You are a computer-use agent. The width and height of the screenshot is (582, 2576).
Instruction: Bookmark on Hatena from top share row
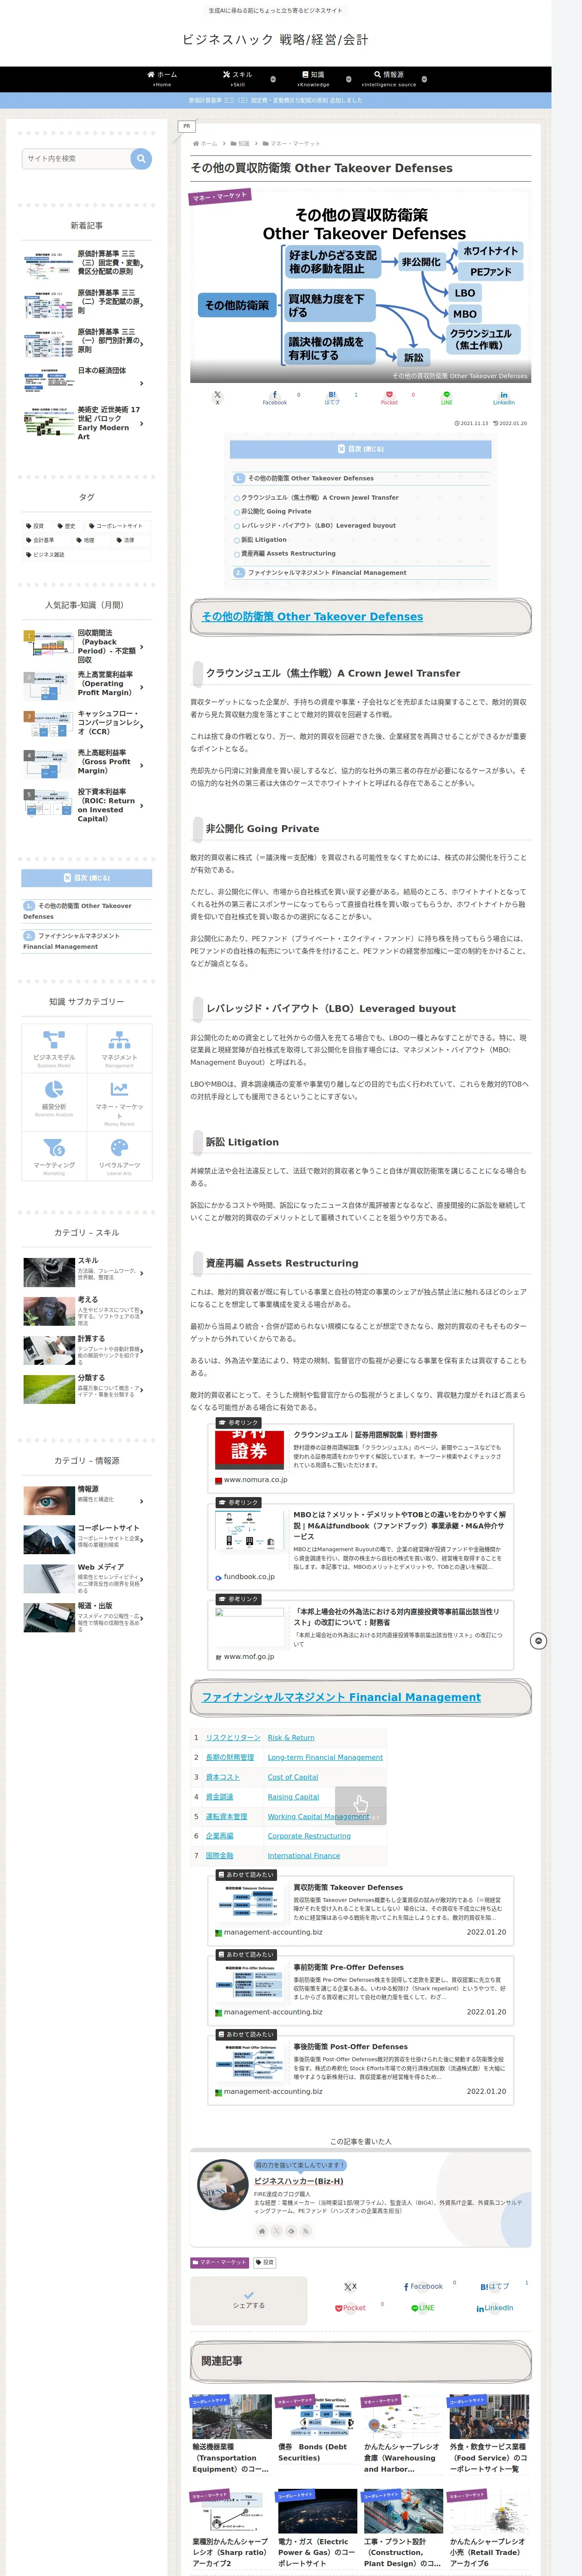(x=332, y=397)
